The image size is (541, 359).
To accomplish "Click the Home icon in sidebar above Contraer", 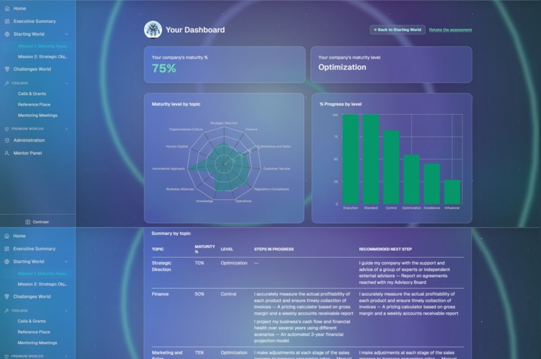I will click(7, 8).
